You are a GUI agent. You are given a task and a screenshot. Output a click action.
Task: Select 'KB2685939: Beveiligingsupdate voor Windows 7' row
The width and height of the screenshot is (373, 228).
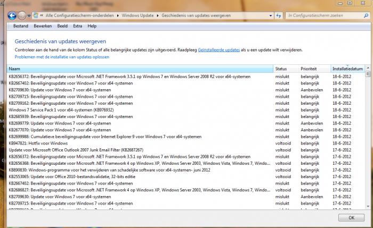point(71,117)
